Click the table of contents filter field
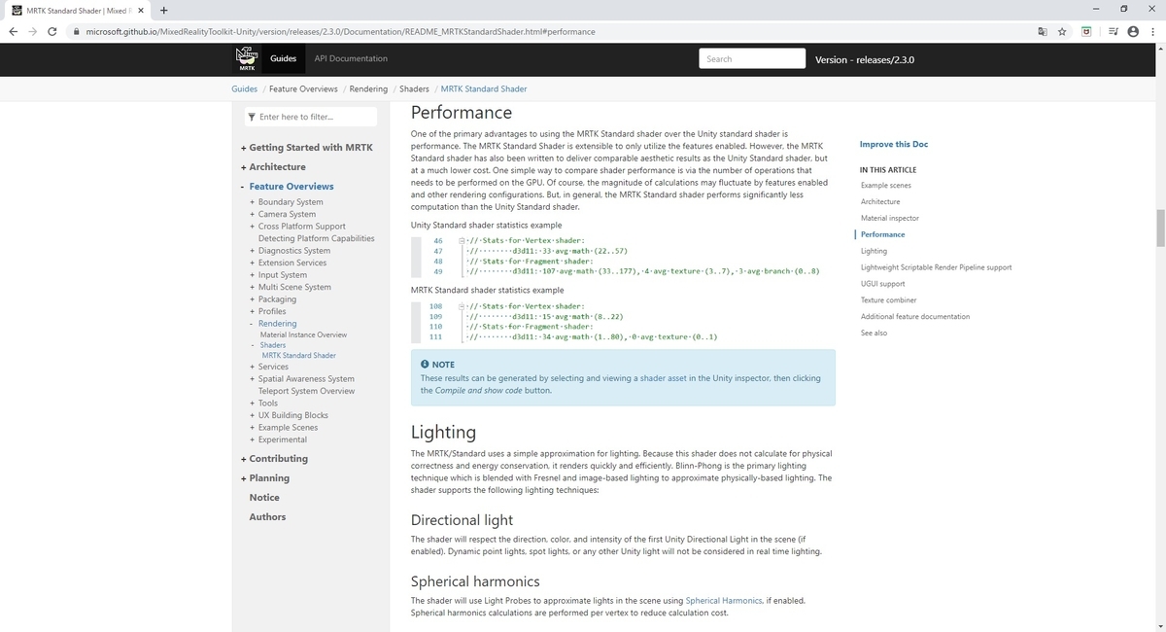The image size is (1166, 632). pos(309,117)
